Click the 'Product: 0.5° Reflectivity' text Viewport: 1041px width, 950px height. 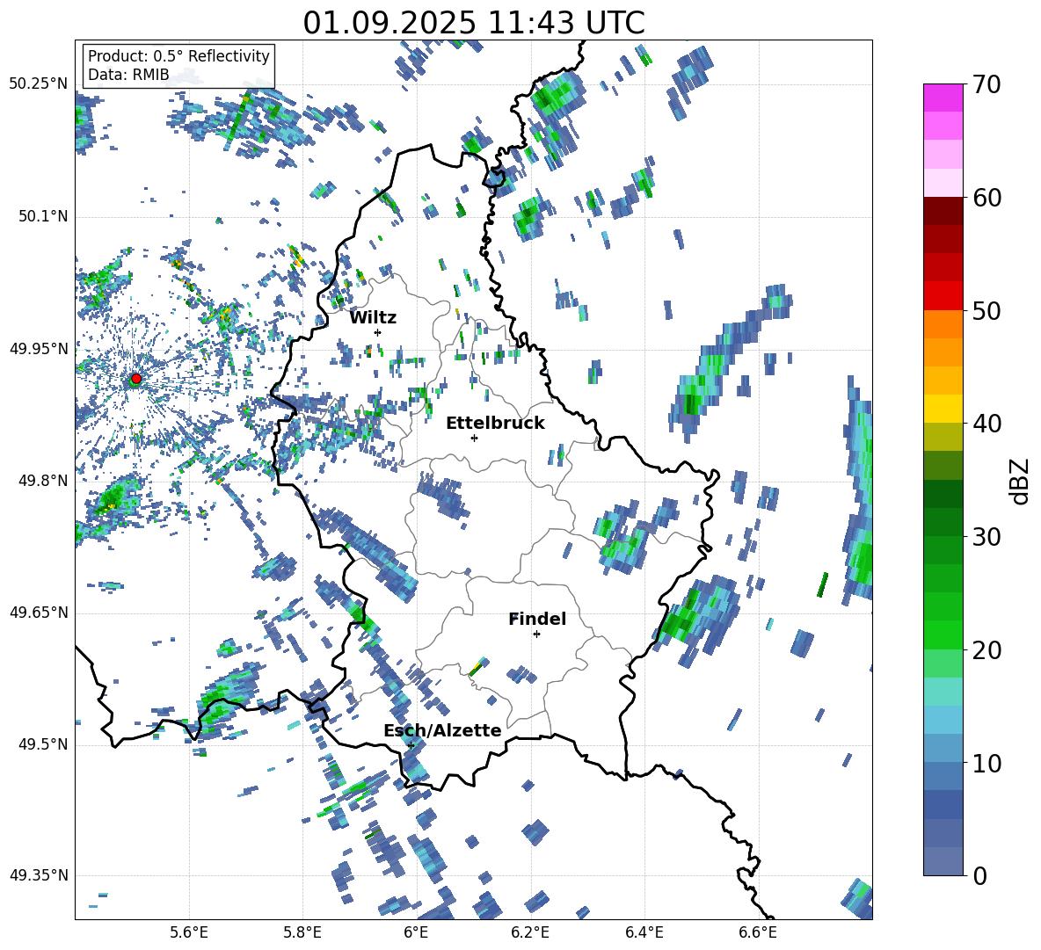click(178, 55)
